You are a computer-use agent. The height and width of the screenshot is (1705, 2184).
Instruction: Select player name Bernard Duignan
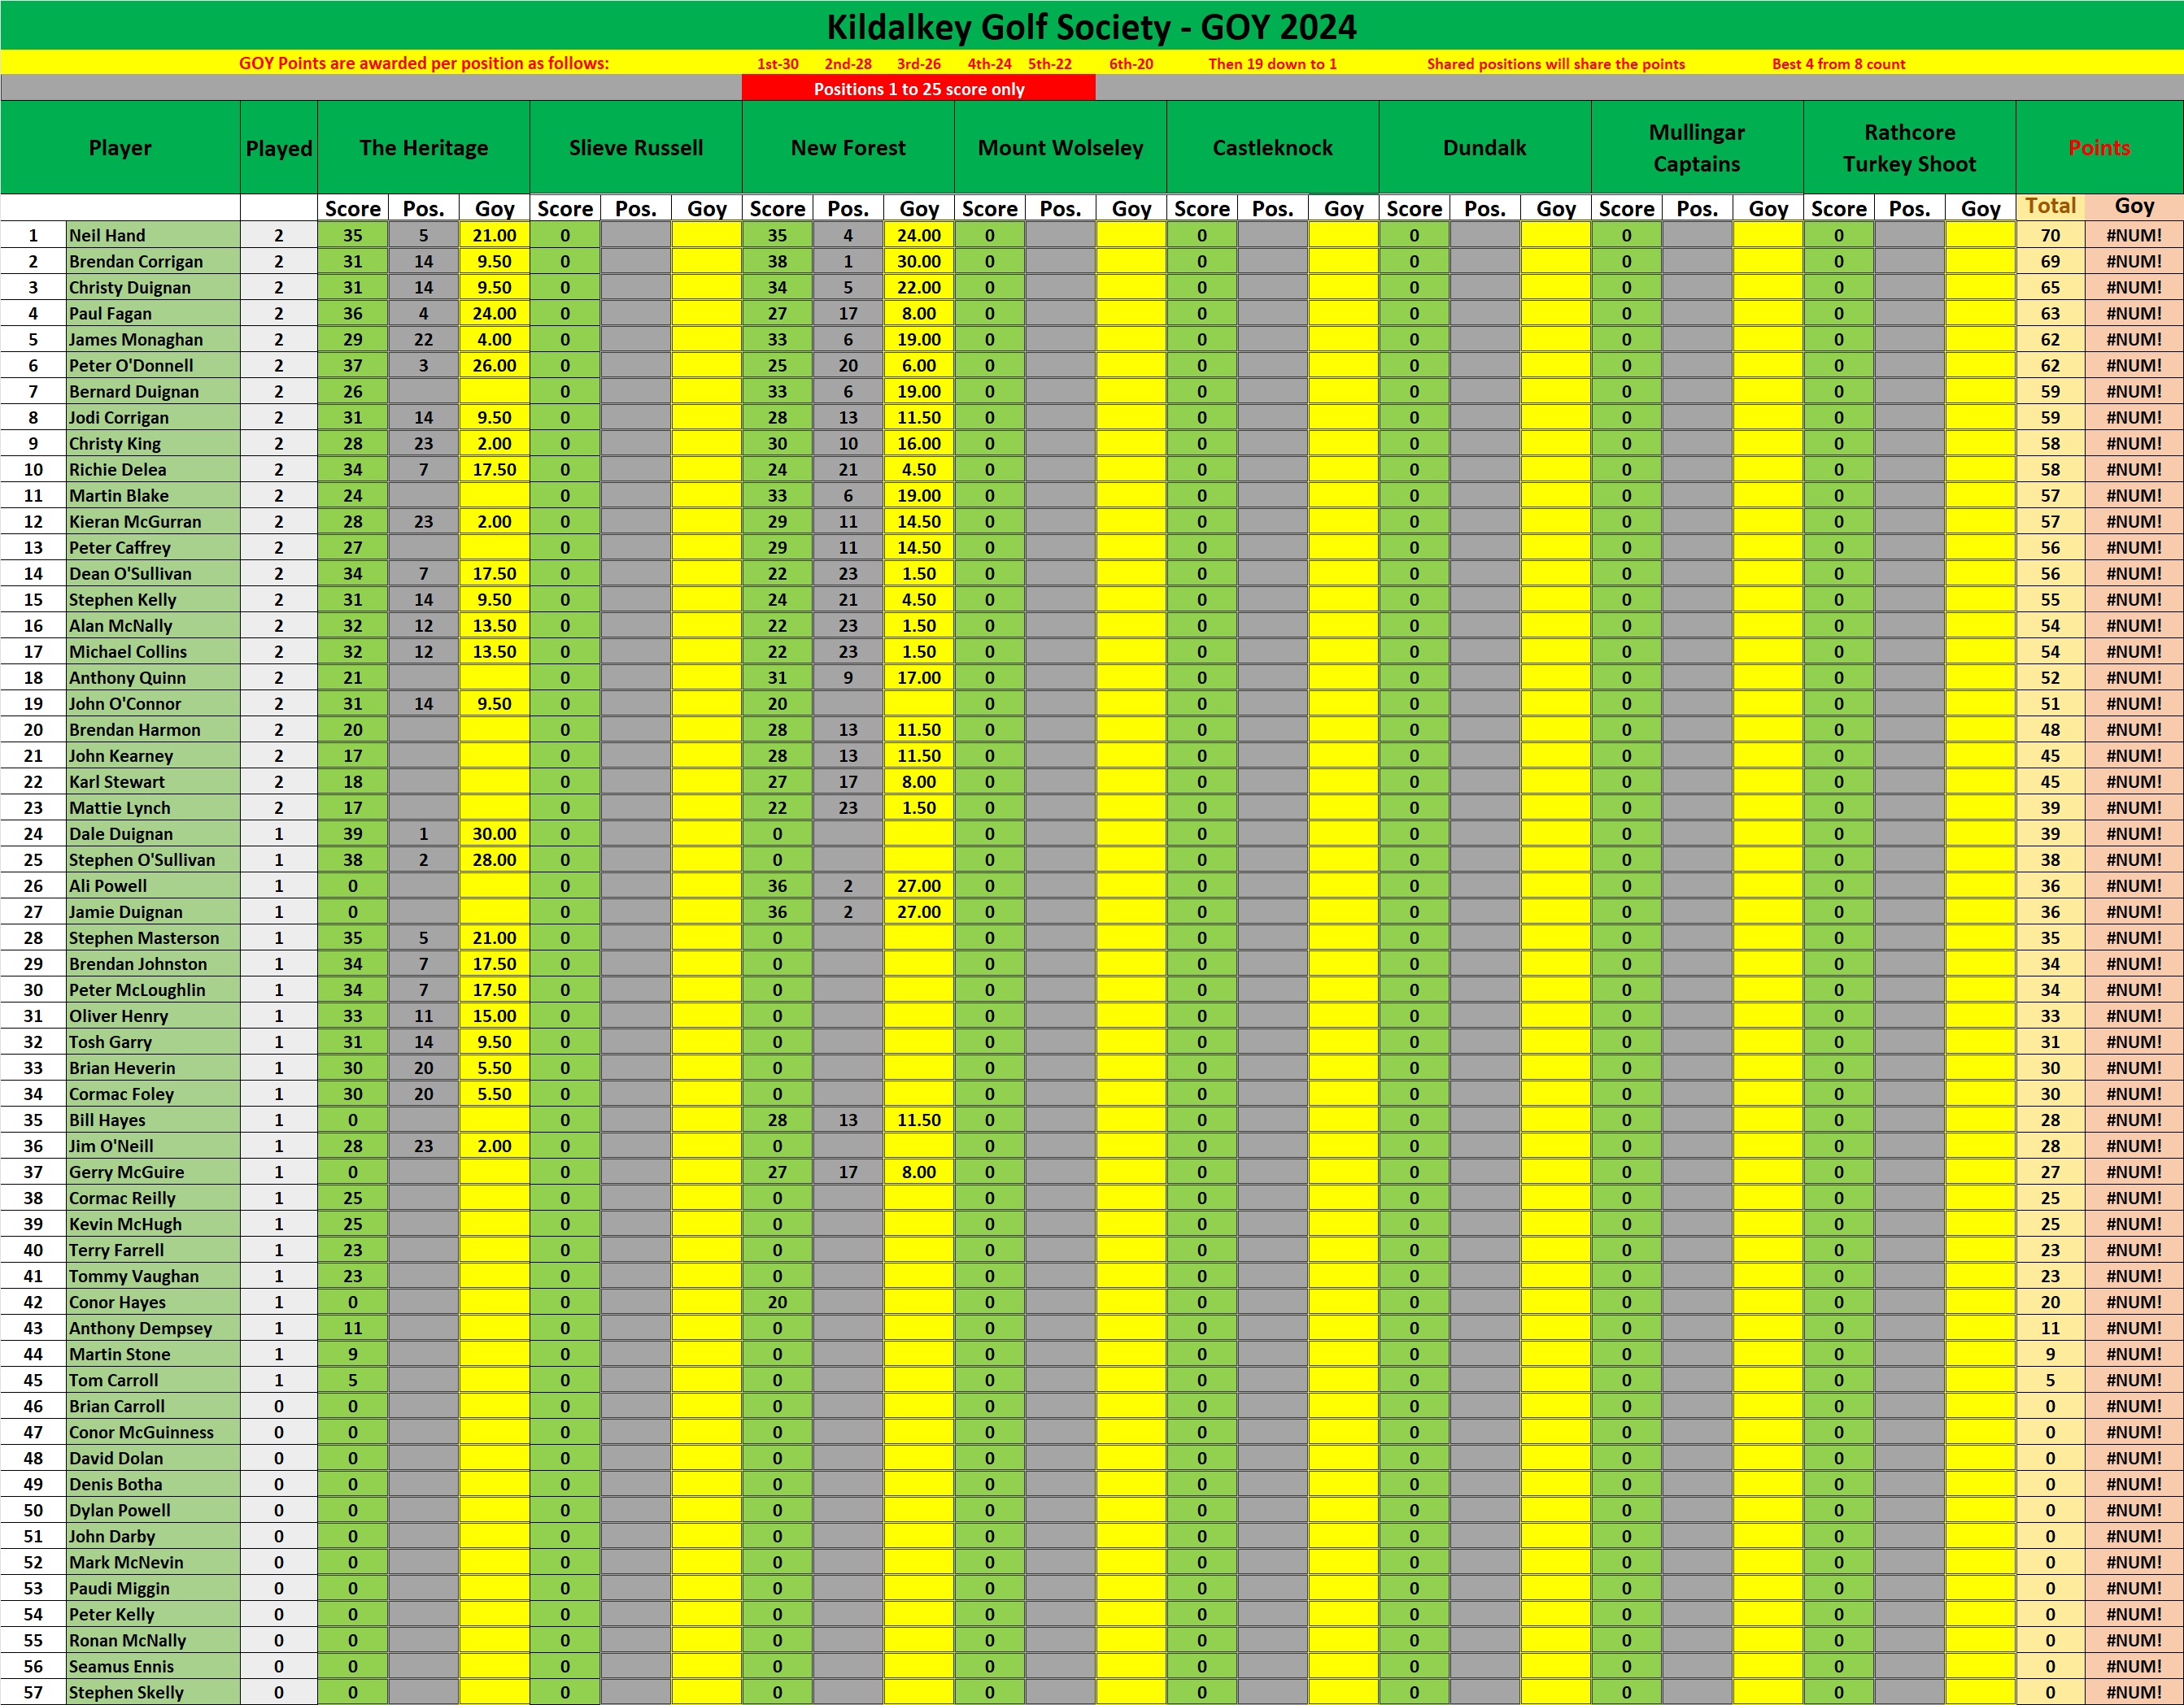point(153,391)
